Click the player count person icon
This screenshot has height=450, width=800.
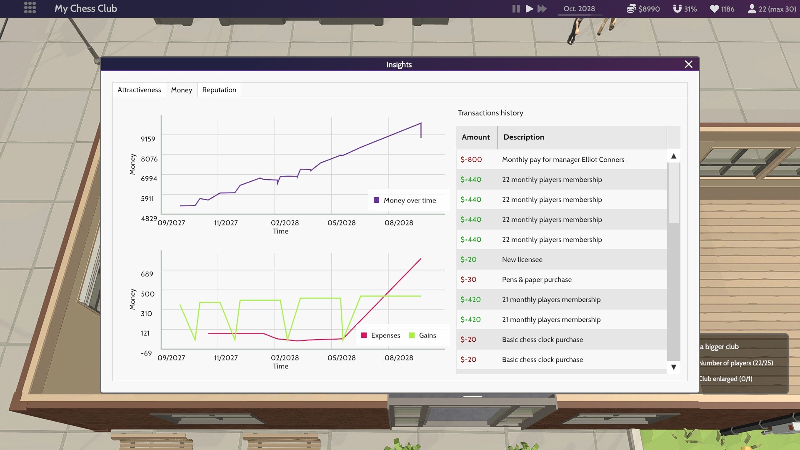pyautogui.click(x=752, y=8)
